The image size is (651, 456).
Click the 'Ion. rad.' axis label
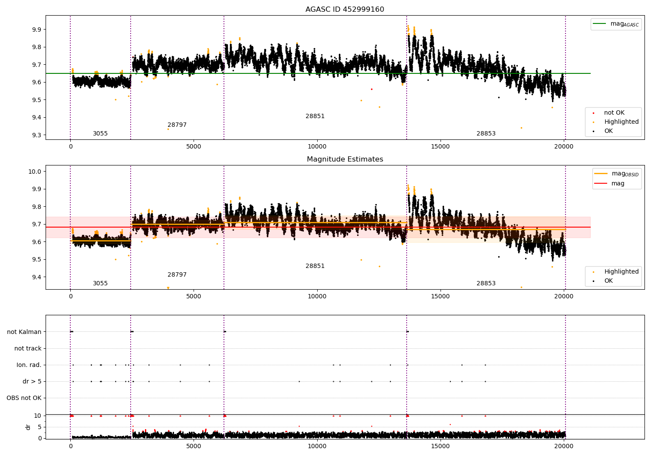pyautogui.click(x=29, y=365)
